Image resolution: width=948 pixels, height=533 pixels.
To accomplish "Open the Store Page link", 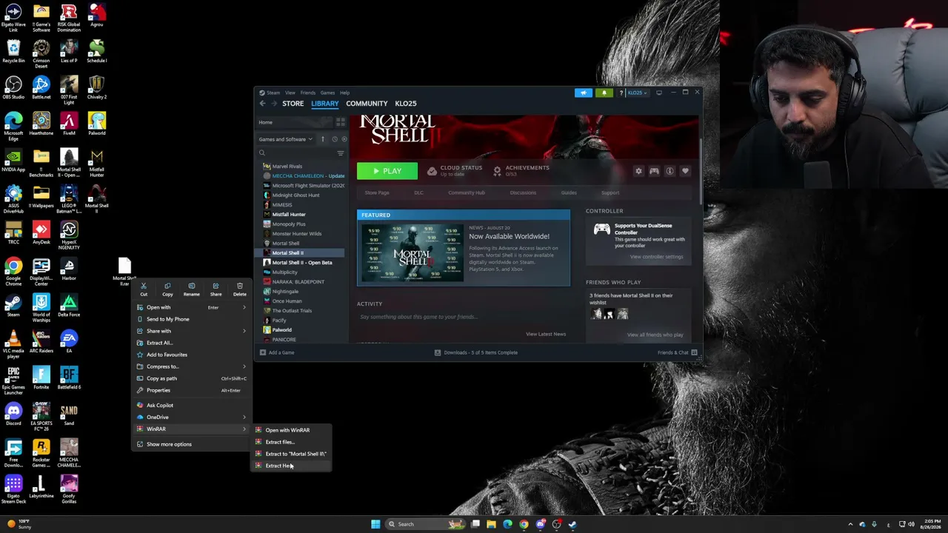I will [x=377, y=192].
